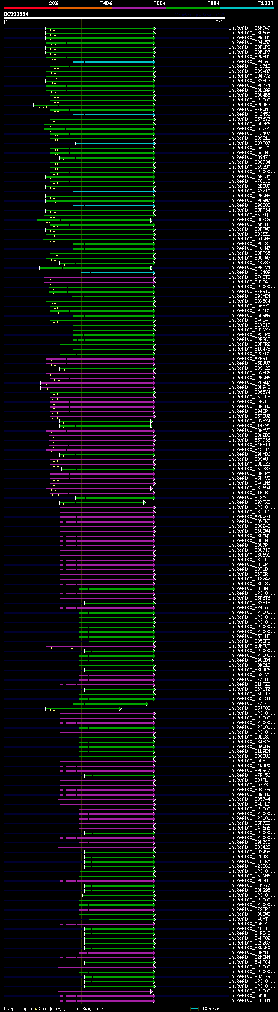Click label UniRef100_A4S543
278x1012 pixels.
point(249,498)
